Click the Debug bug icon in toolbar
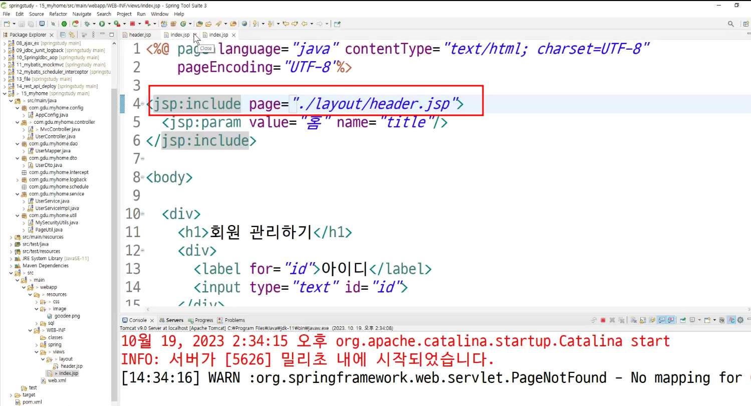Image resolution: width=751 pixels, height=406 pixels. (87, 24)
